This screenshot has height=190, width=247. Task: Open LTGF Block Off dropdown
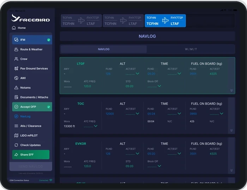(x=159, y=86)
